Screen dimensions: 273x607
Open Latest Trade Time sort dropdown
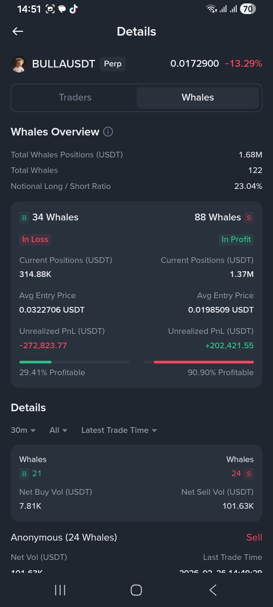tap(119, 430)
